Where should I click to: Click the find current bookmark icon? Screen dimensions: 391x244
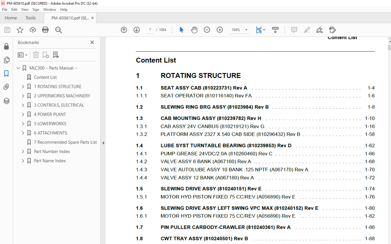coord(55,55)
